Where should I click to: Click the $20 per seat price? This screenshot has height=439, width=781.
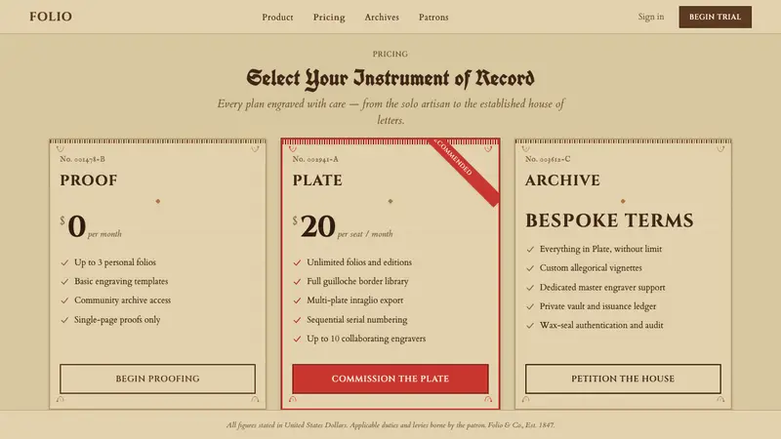(x=343, y=227)
